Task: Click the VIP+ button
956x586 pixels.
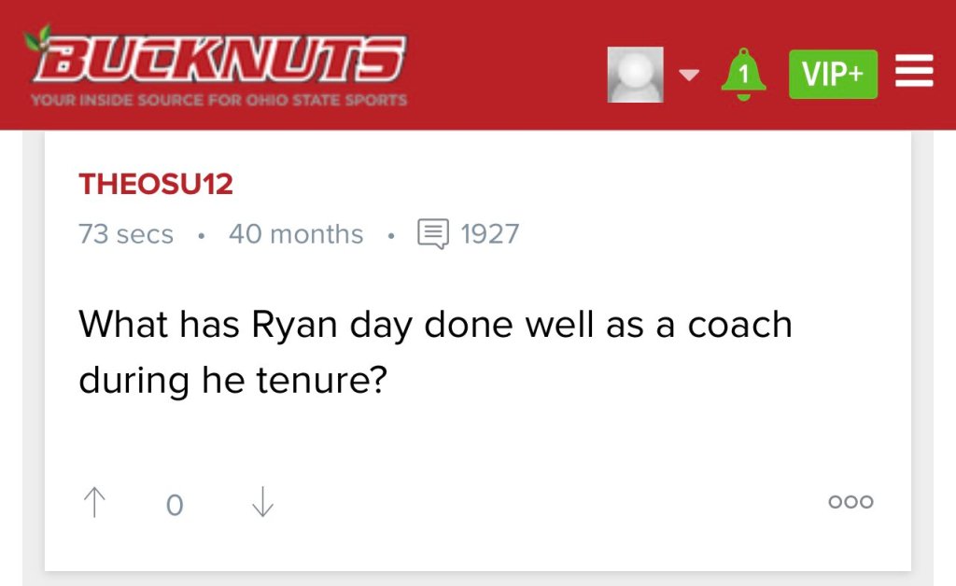Action: point(833,75)
